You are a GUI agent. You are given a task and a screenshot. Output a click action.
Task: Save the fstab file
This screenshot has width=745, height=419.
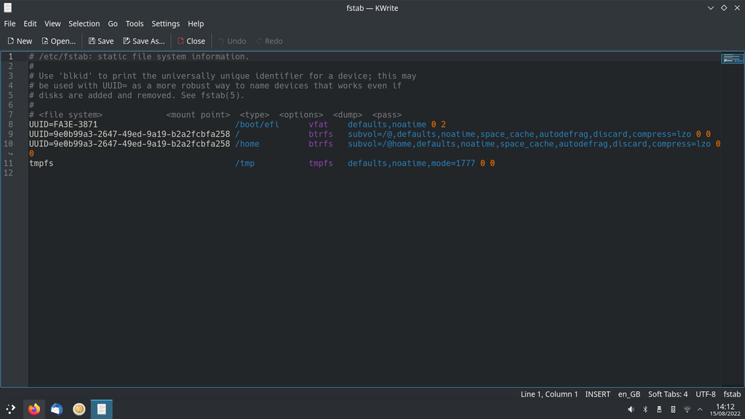pos(101,41)
